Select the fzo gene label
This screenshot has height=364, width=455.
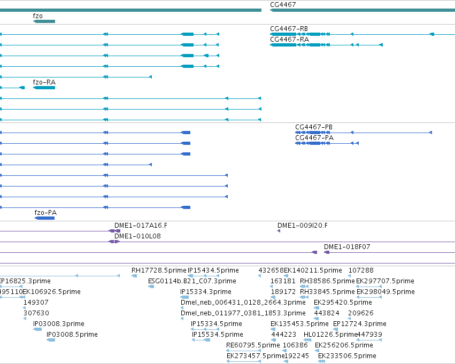pos(38,16)
